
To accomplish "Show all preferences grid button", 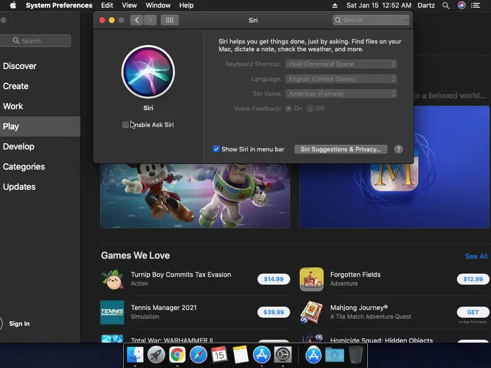I will pyautogui.click(x=170, y=20).
